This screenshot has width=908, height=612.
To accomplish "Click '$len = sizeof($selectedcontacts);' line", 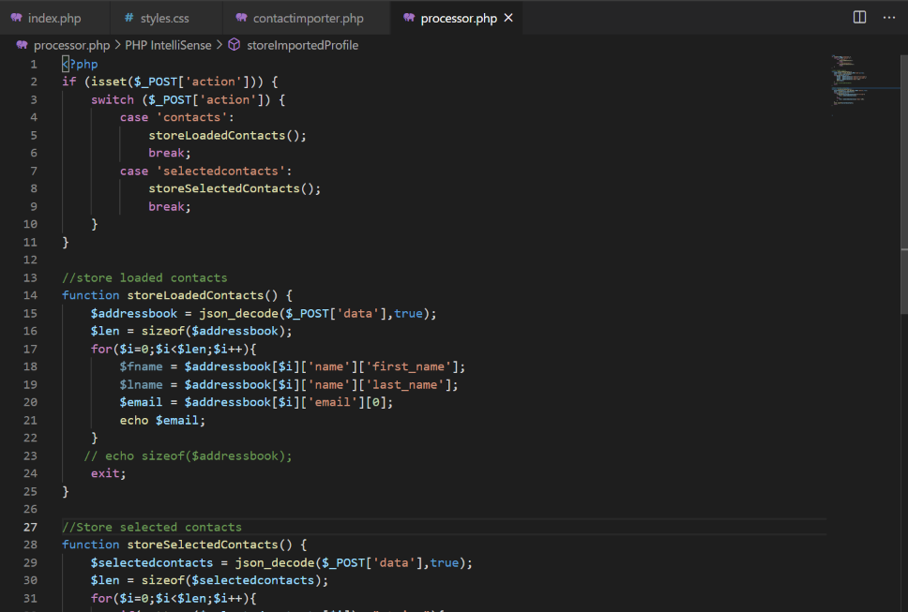I will 209,580.
